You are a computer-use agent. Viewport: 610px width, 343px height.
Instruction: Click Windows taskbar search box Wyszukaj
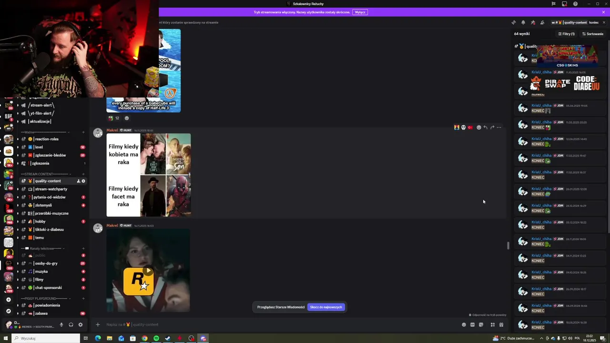point(46,338)
